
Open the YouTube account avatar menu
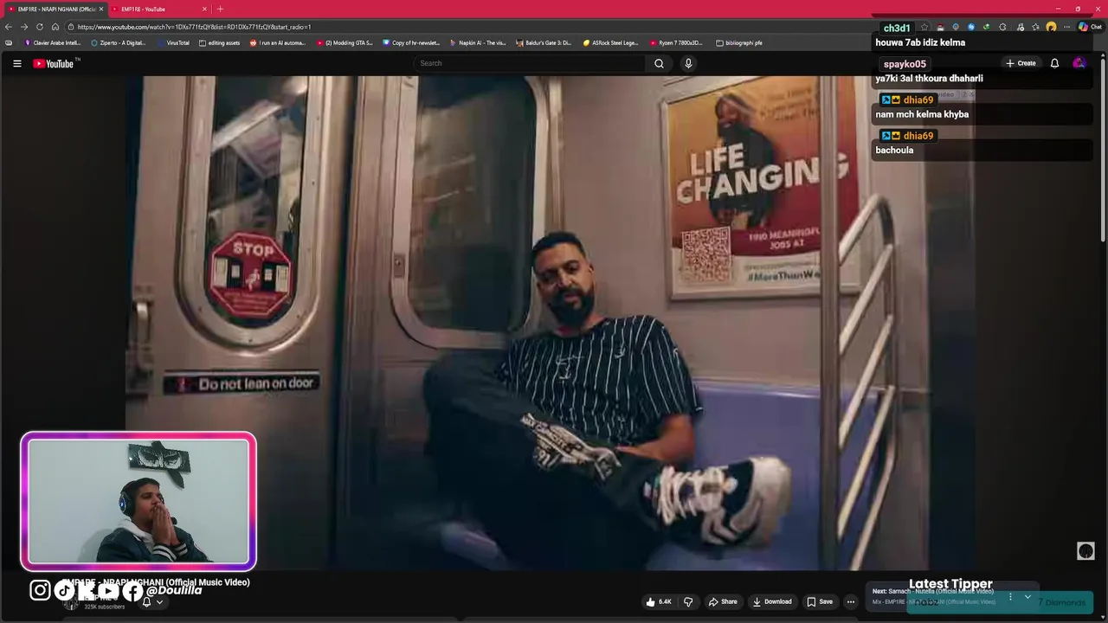coord(1079,63)
